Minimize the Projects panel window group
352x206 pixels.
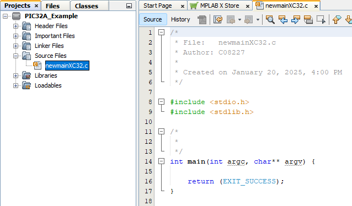pyautogui.click(x=129, y=6)
